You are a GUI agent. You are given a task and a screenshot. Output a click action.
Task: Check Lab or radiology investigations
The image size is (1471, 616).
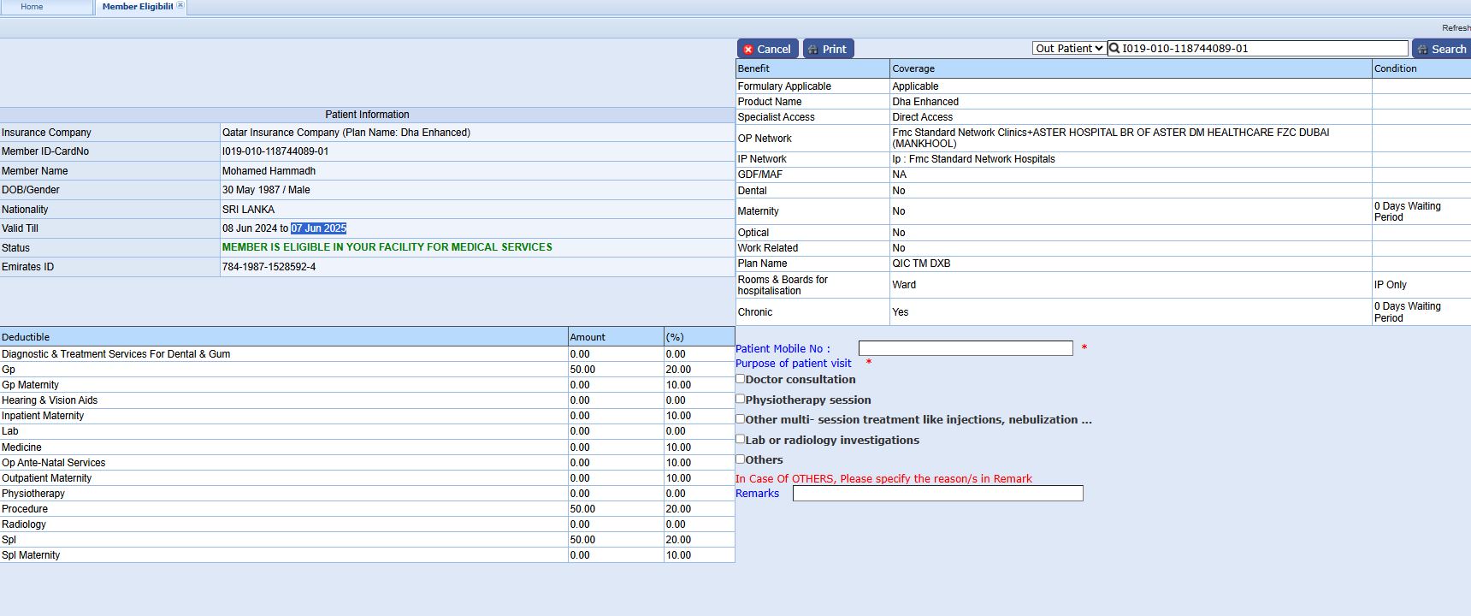(x=741, y=439)
